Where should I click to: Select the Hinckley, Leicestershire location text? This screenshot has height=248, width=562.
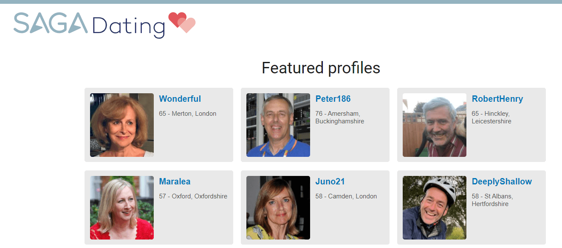[x=491, y=117]
